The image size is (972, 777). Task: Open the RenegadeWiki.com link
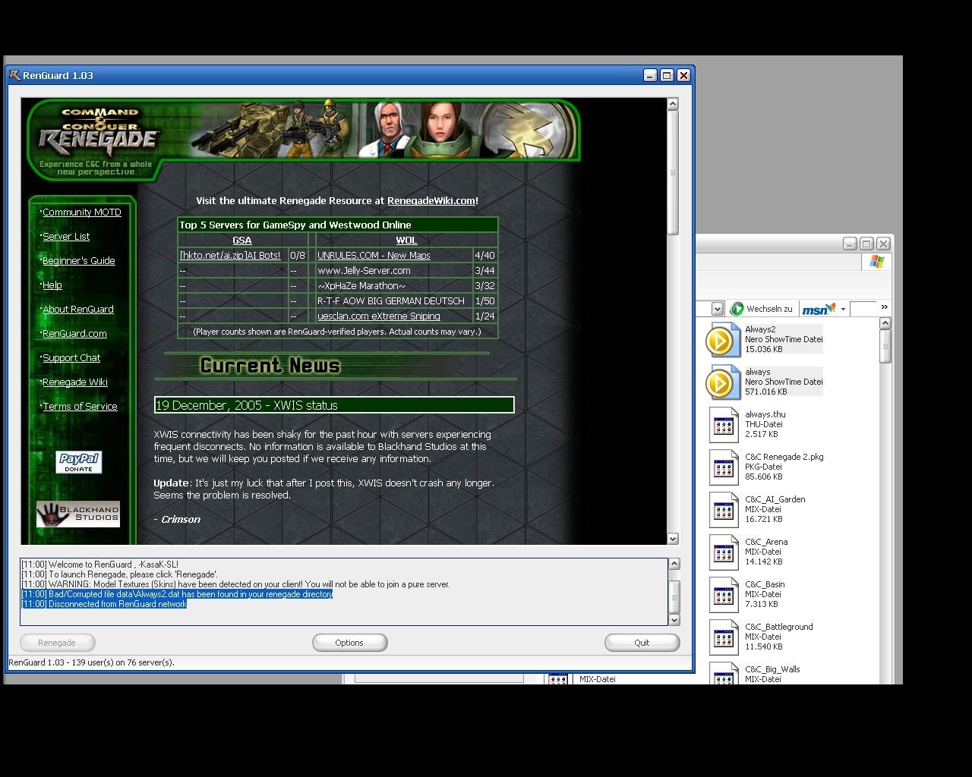(431, 201)
